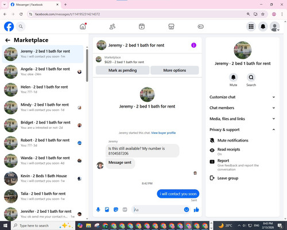
Task: Toggle conversation information purple icon
Action: click(193, 45)
